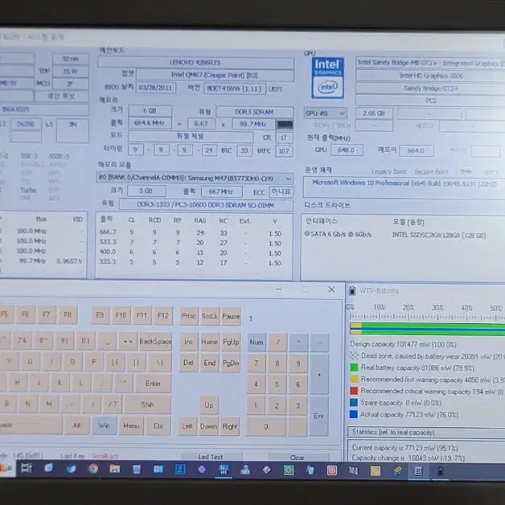Click the LENOVO 4286RZ5 motherboard field
This screenshot has height=505, width=505.
click(x=196, y=63)
